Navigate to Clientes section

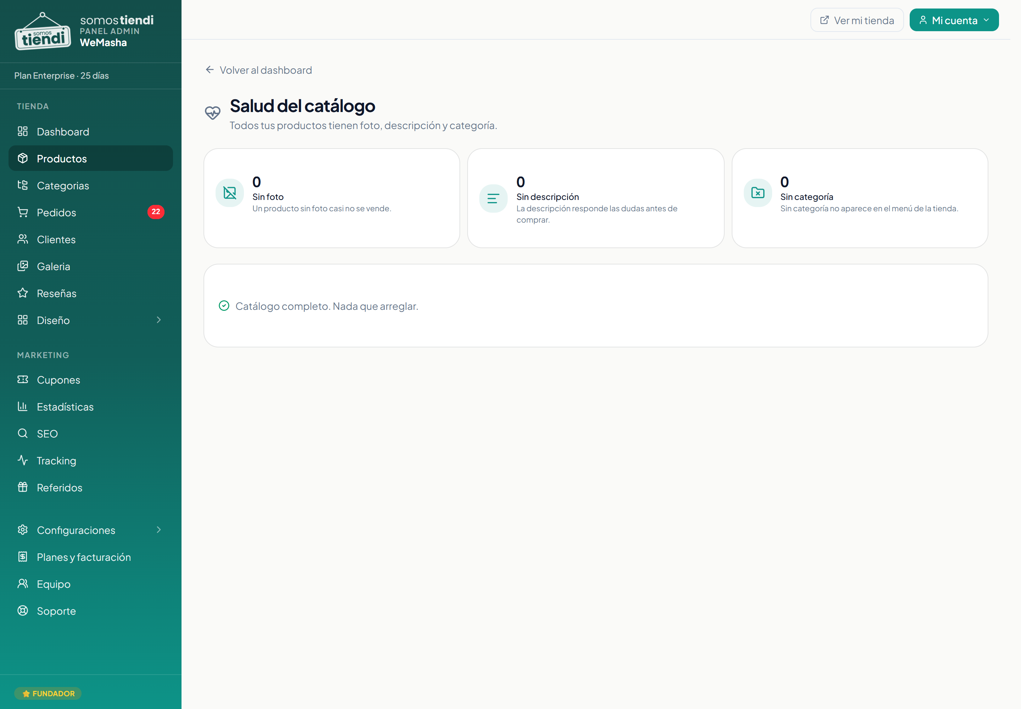tap(91, 239)
